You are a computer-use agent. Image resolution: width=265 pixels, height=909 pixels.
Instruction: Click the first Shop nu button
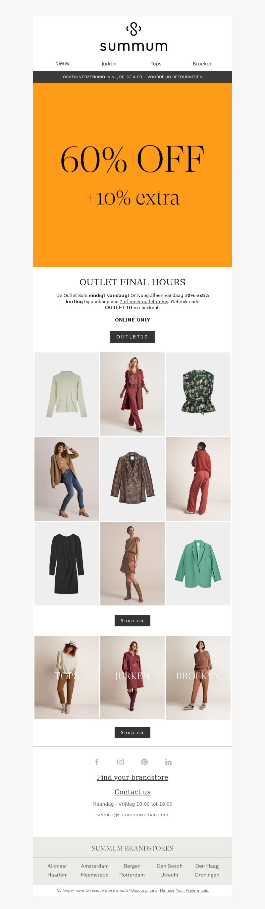132,621
